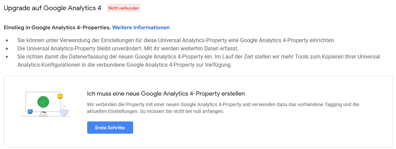Viewport: 396px width, 149px height.
Task: Click the green checkmark circle in the illustration
Action: click(43, 102)
